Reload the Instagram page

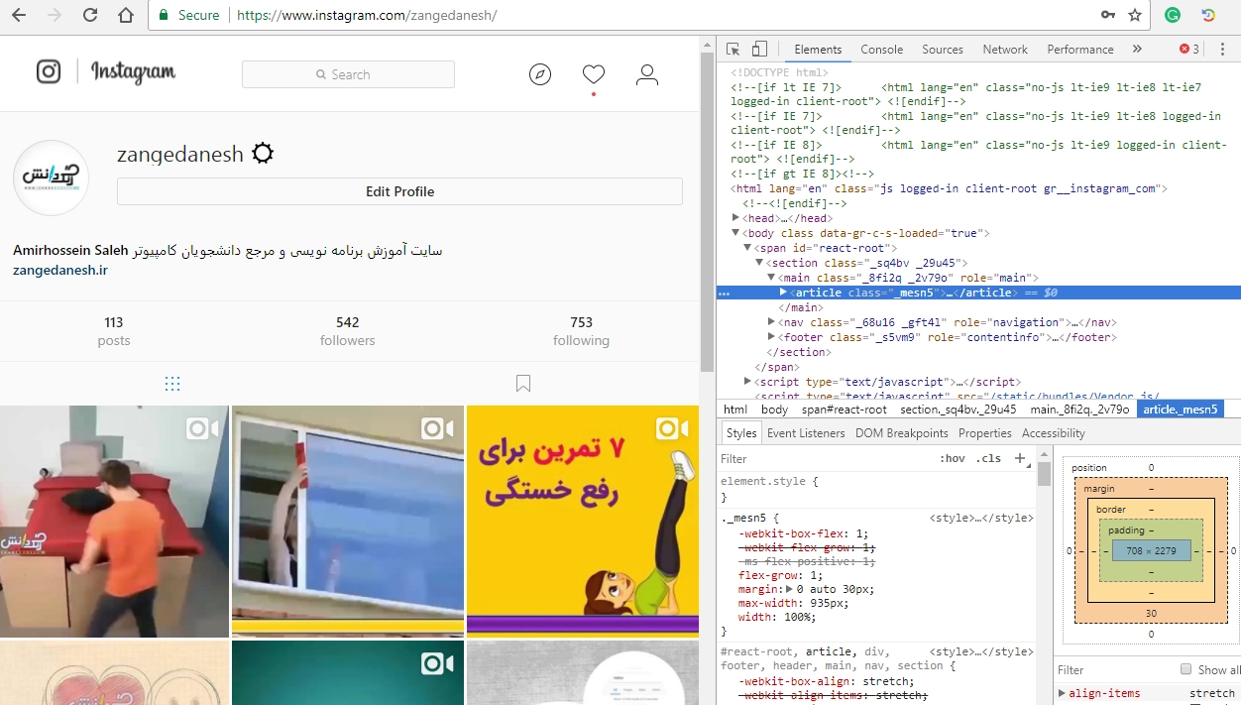90,15
